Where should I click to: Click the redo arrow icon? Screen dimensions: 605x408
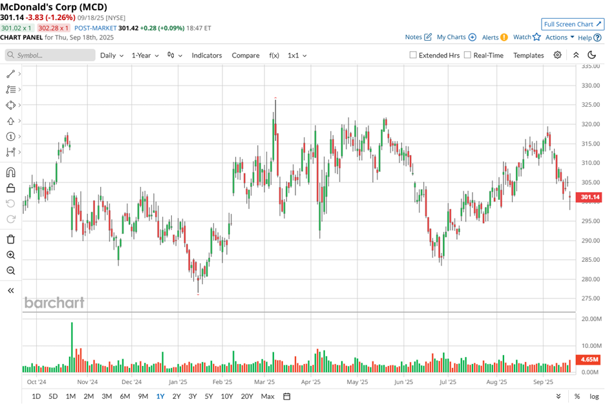tap(11, 219)
